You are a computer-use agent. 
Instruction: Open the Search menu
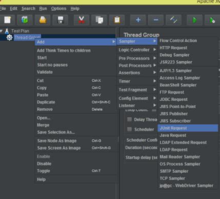coord(28,9)
